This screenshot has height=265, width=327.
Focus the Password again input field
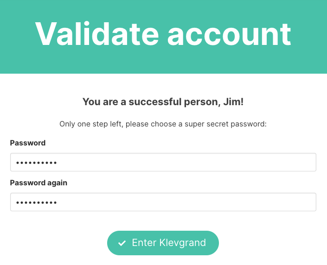[163, 202]
